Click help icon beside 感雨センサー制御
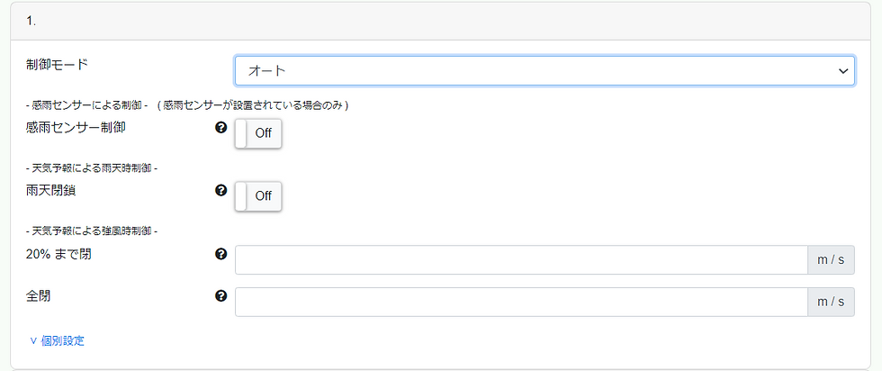The image size is (882, 371). (220, 128)
